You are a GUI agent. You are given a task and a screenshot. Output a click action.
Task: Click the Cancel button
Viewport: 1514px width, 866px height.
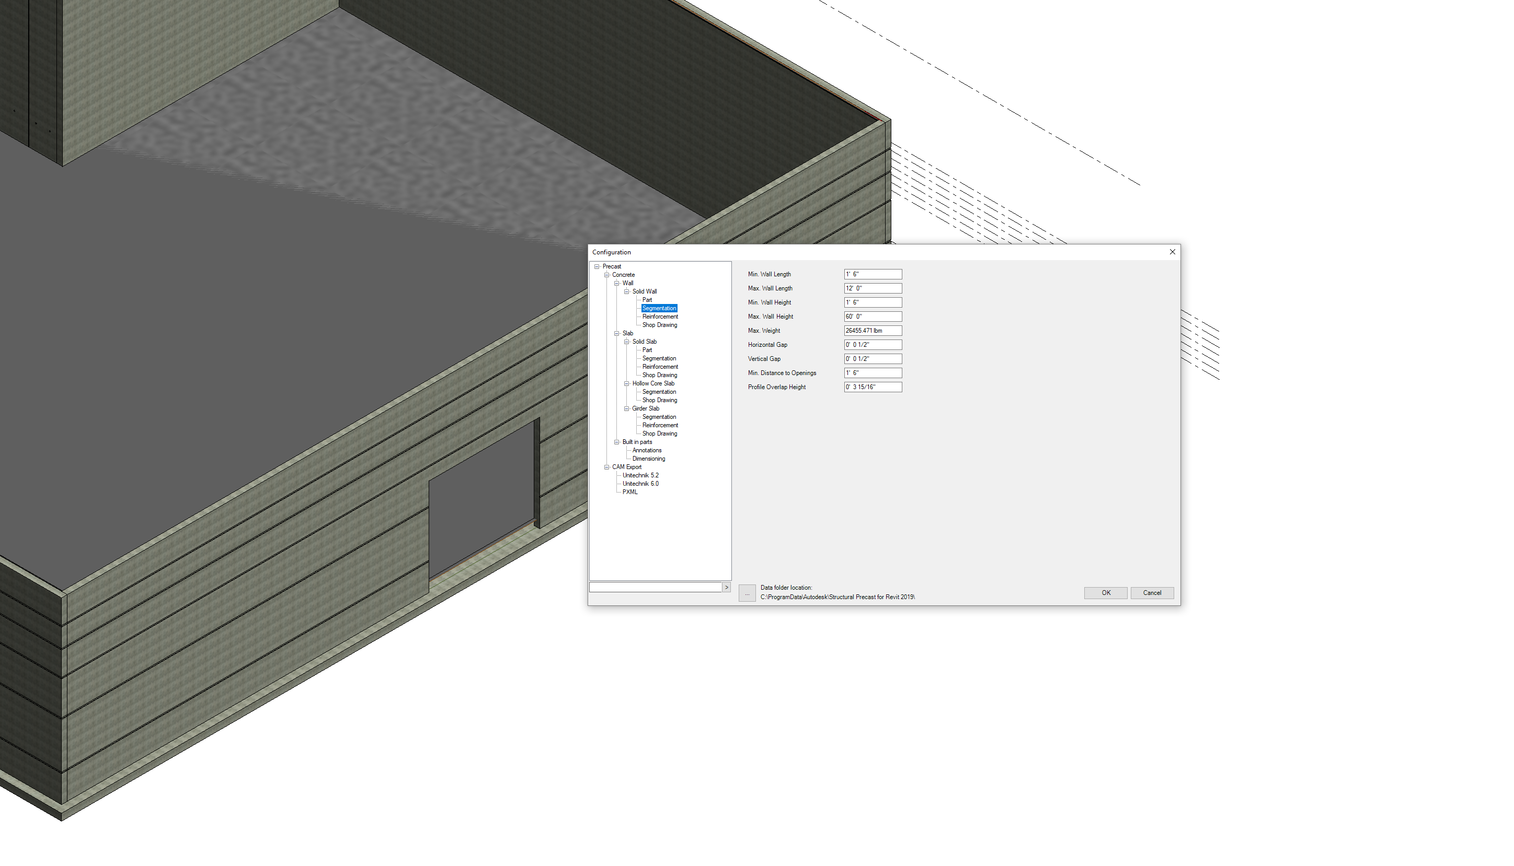[1152, 592]
